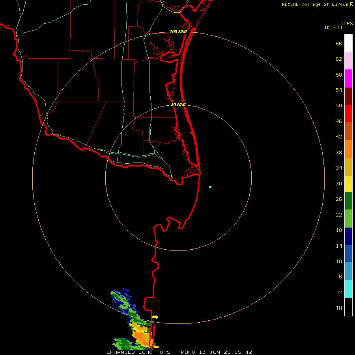Click the "42" legend value

(x=339, y=137)
